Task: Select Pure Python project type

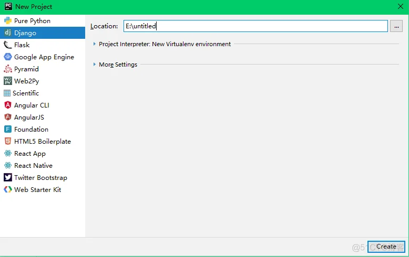Action: [x=43, y=20]
